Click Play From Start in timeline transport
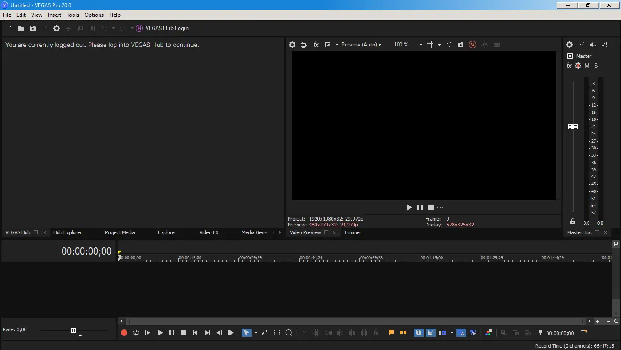This screenshot has height=350, width=621. 148,333
